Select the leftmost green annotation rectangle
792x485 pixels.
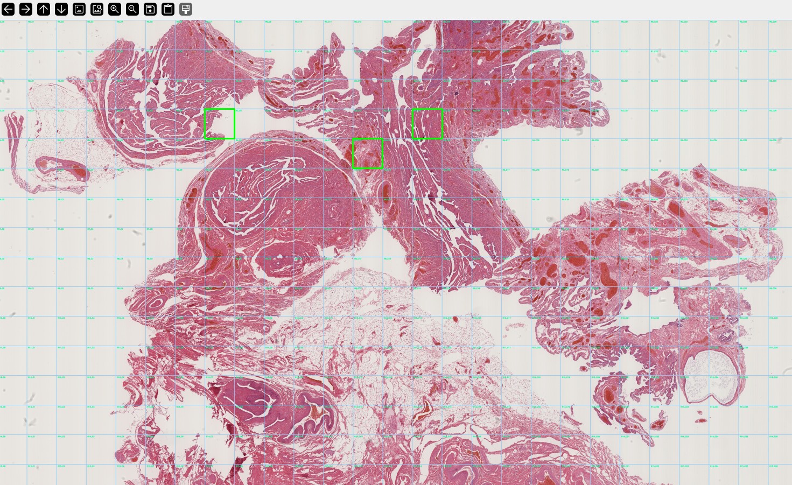pyautogui.click(x=219, y=123)
